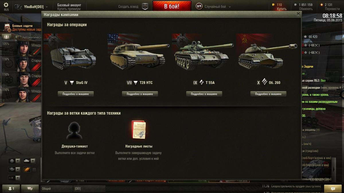Click the Девушка-танкист silhouette icon
This screenshot has width=344, height=193.
(x=75, y=130)
